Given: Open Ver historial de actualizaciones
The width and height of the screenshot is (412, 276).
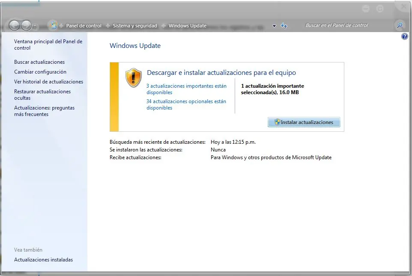Looking at the screenshot, I should pos(49,82).
